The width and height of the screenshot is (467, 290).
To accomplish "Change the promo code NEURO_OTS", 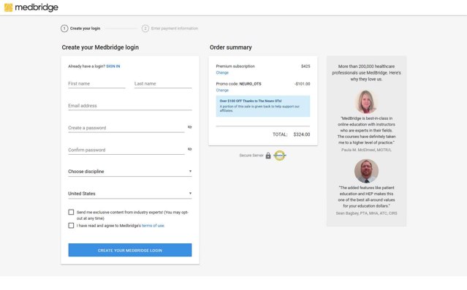I will click(222, 91).
